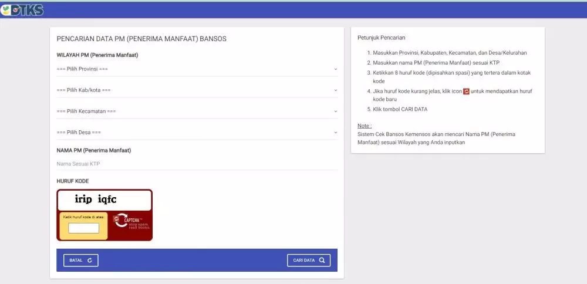Click the magnifier icon in CARI DATA
This screenshot has height=284, width=587.
pyautogui.click(x=322, y=260)
